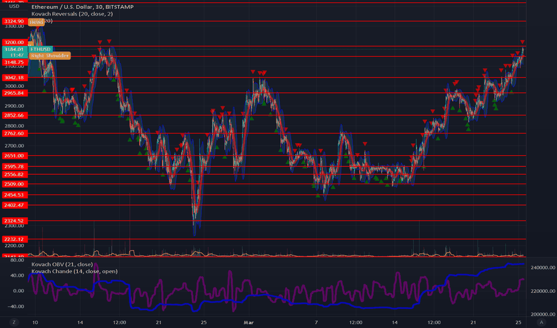Select the 2454.53 red price level label
Viewport: 557px width, 328px height.
14,195
